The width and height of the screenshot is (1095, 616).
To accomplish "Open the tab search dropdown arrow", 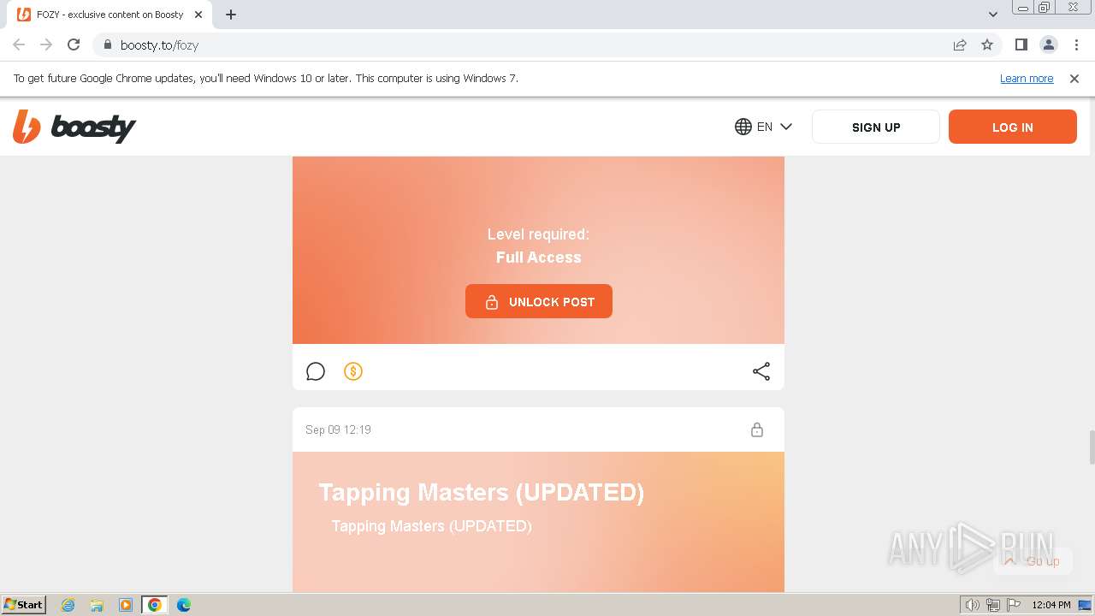I will coord(993,14).
